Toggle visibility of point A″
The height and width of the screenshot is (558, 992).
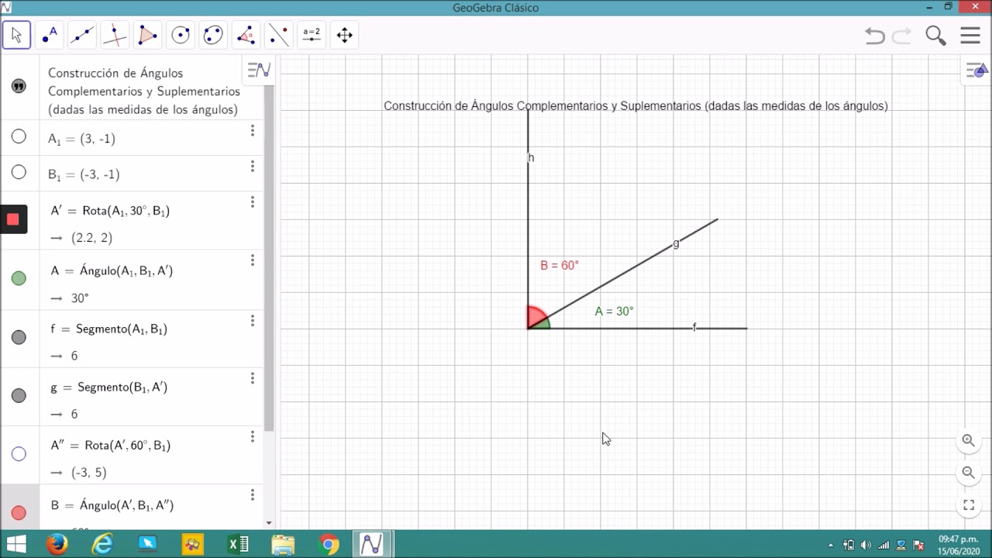click(x=19, y=454)
